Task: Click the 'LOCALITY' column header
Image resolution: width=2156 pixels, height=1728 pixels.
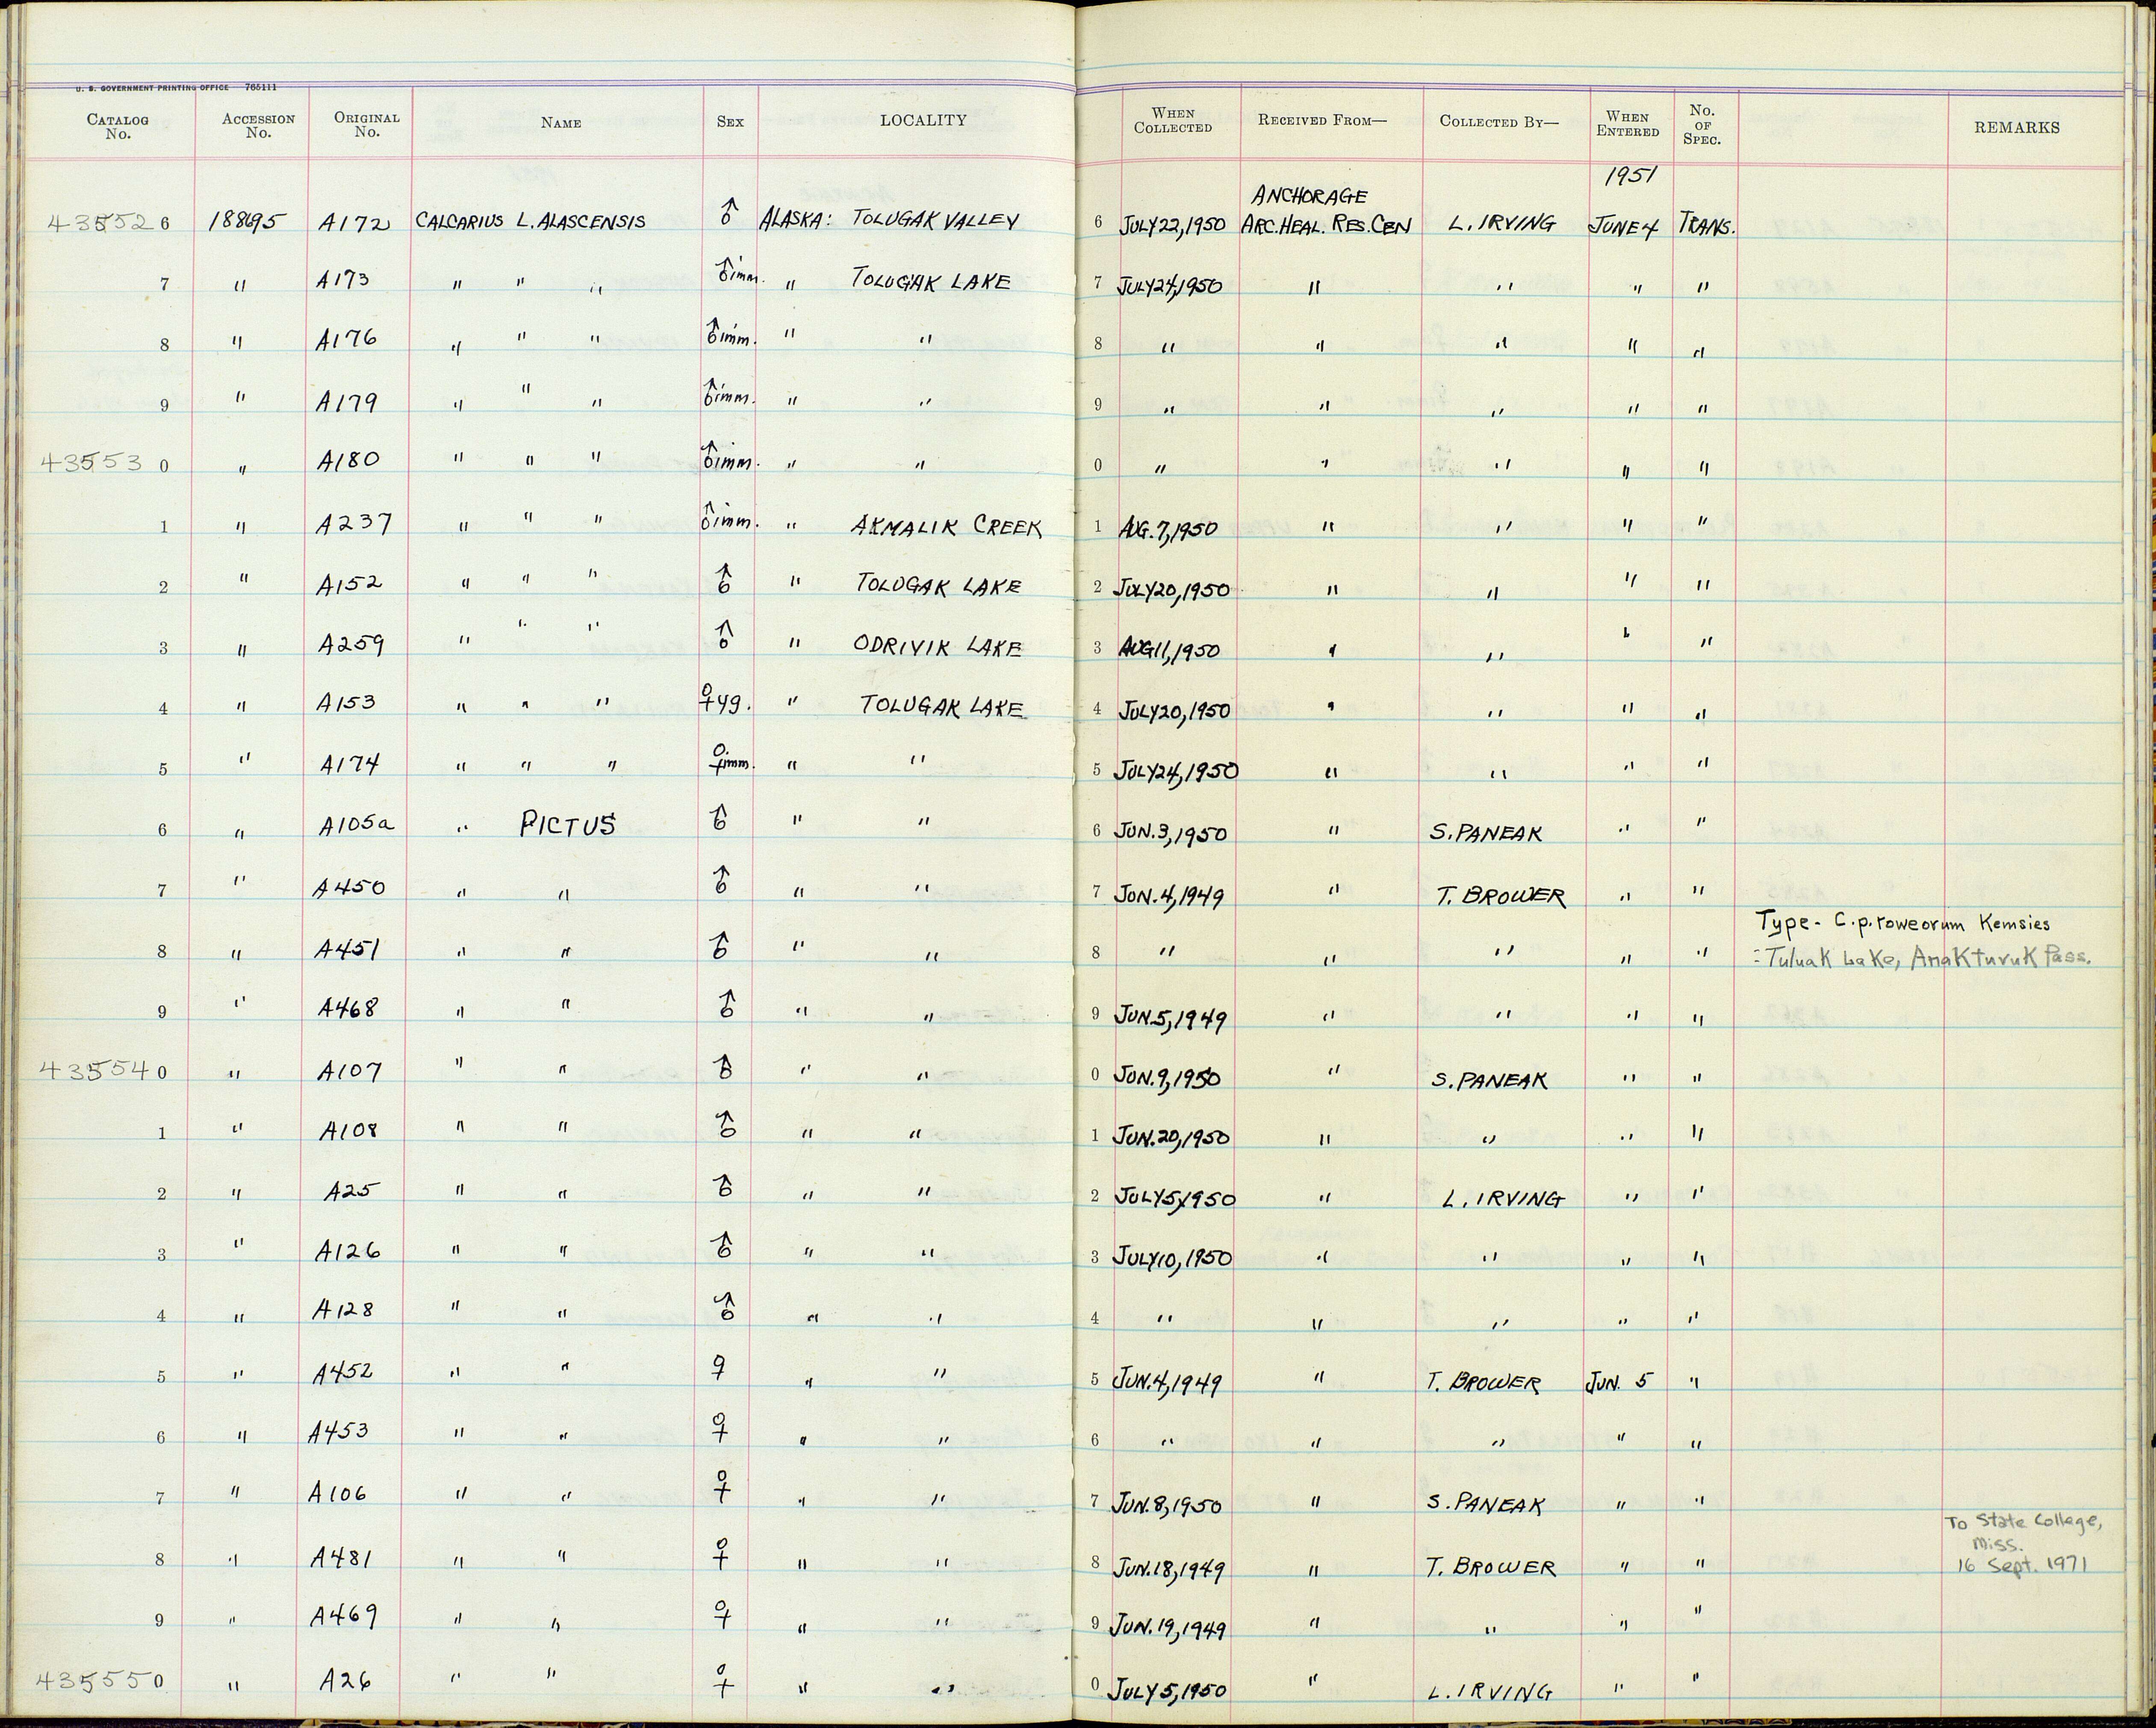Action: [x=923, y=120]
